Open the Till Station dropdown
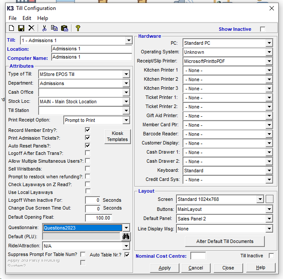The height and width of the screenshot is (279, 283). click(x=126, y=111)
